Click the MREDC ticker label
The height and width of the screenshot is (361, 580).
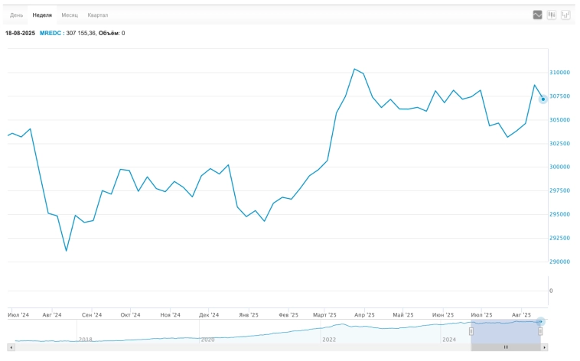51,33
